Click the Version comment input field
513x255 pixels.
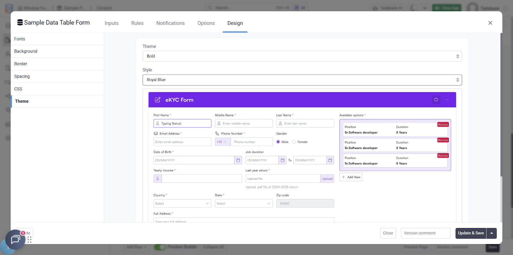pos(425,233)
